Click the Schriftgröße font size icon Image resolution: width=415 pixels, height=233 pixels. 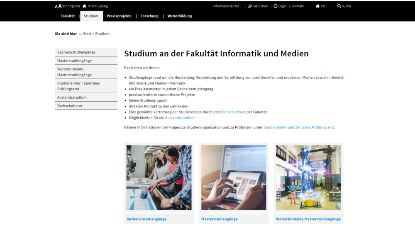click(x=58, y=6)
